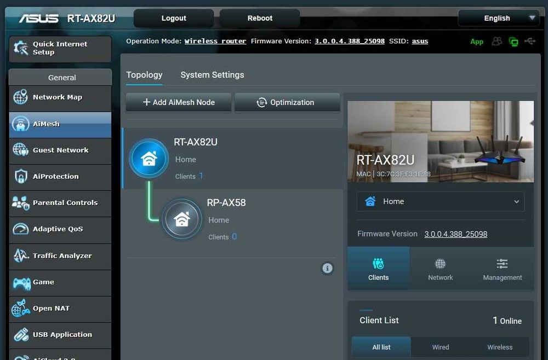Click the blue Home location icon

pyautogui.click(x=370, y=201)
